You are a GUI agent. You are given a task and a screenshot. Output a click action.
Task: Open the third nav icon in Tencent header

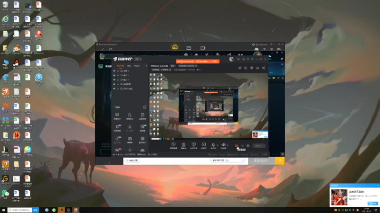(203, 48)
